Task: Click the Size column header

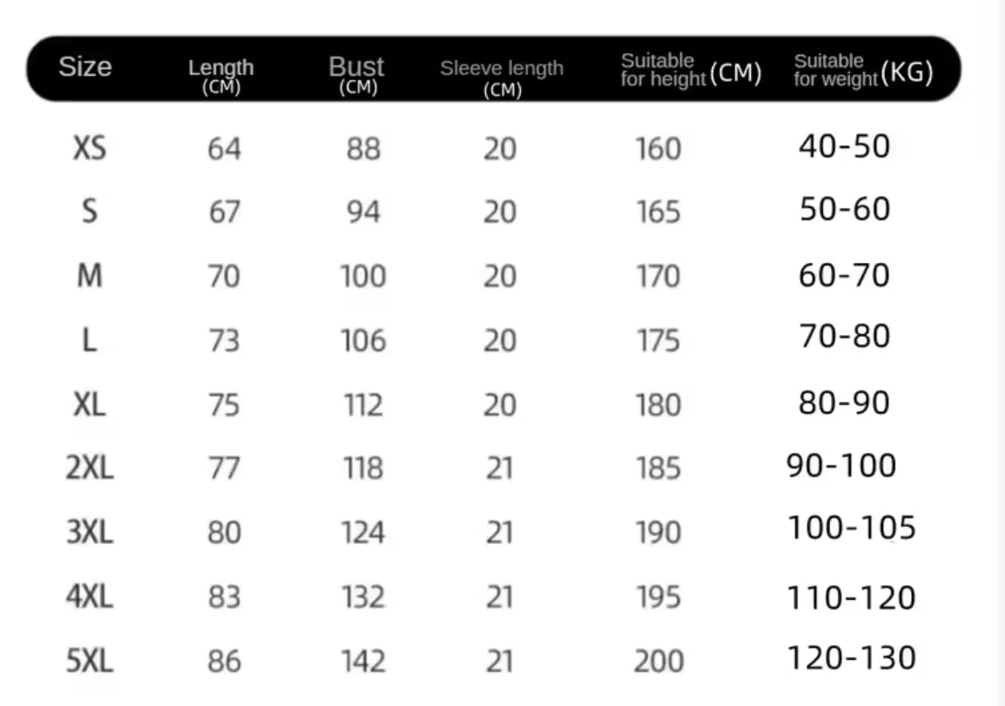Action: click(85, 67)
